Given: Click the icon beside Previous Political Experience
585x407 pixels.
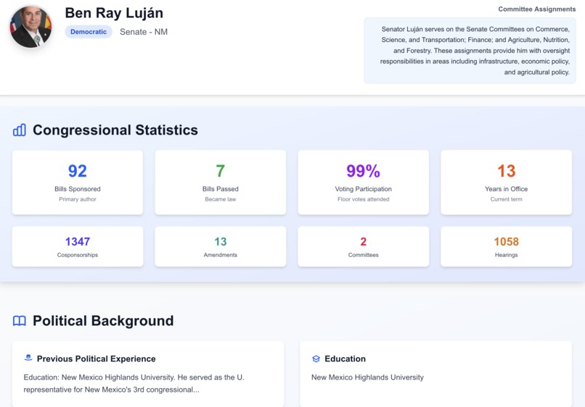Looking at the screenshot, I should click(x=28, y=358).
